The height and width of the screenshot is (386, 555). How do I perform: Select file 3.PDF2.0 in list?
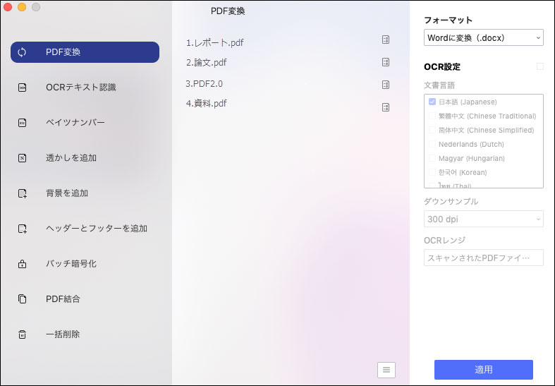click(x=205, y=84)
